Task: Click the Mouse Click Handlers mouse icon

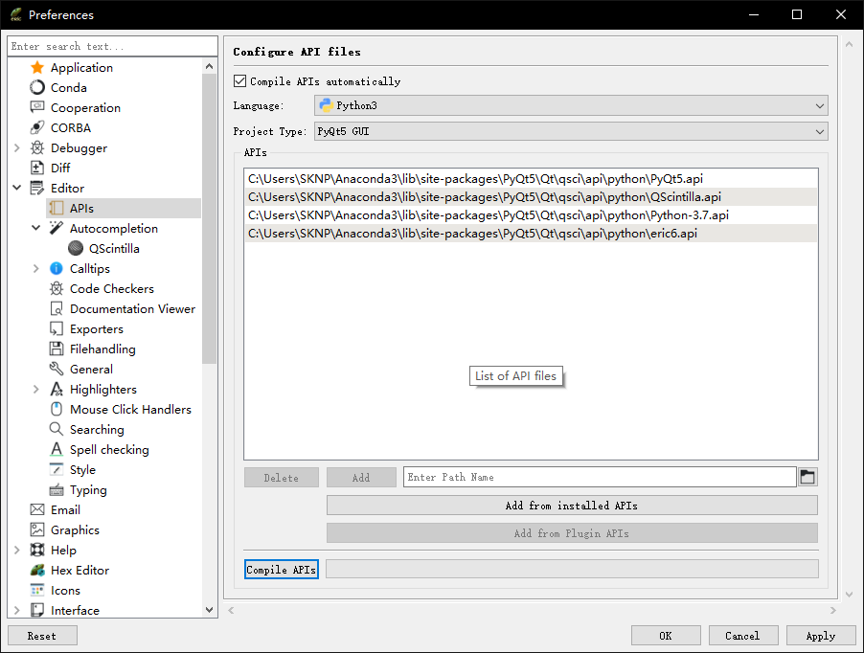Action: pyautogui.click(x=57, y=409)
